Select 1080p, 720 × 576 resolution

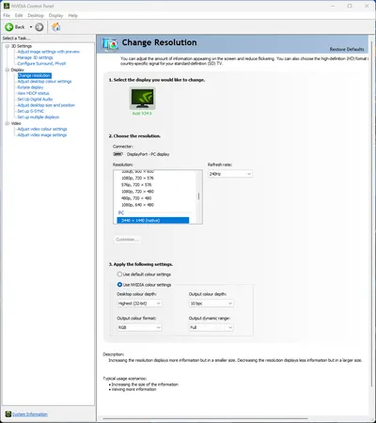tap(137, 178)
